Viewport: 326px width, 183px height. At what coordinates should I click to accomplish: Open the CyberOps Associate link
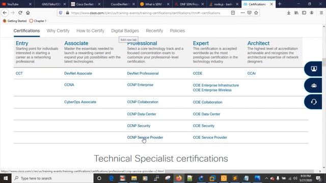click(x=80, y=102)
